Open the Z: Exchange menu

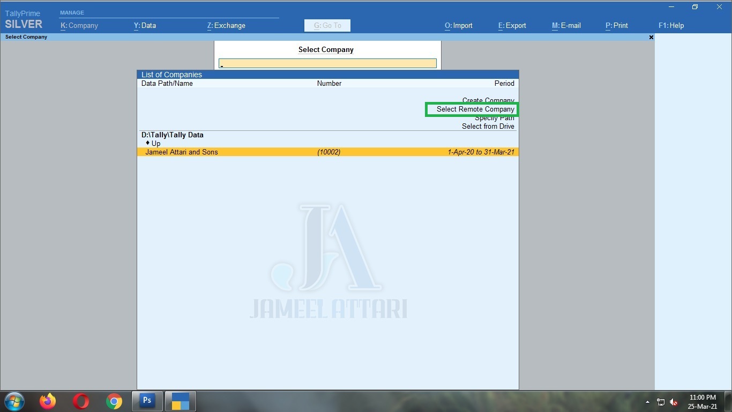(226, 25)
